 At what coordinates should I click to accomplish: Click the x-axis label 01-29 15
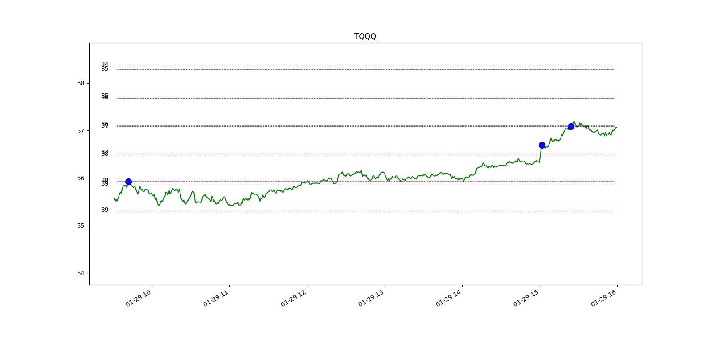click(x=526, y=298)
